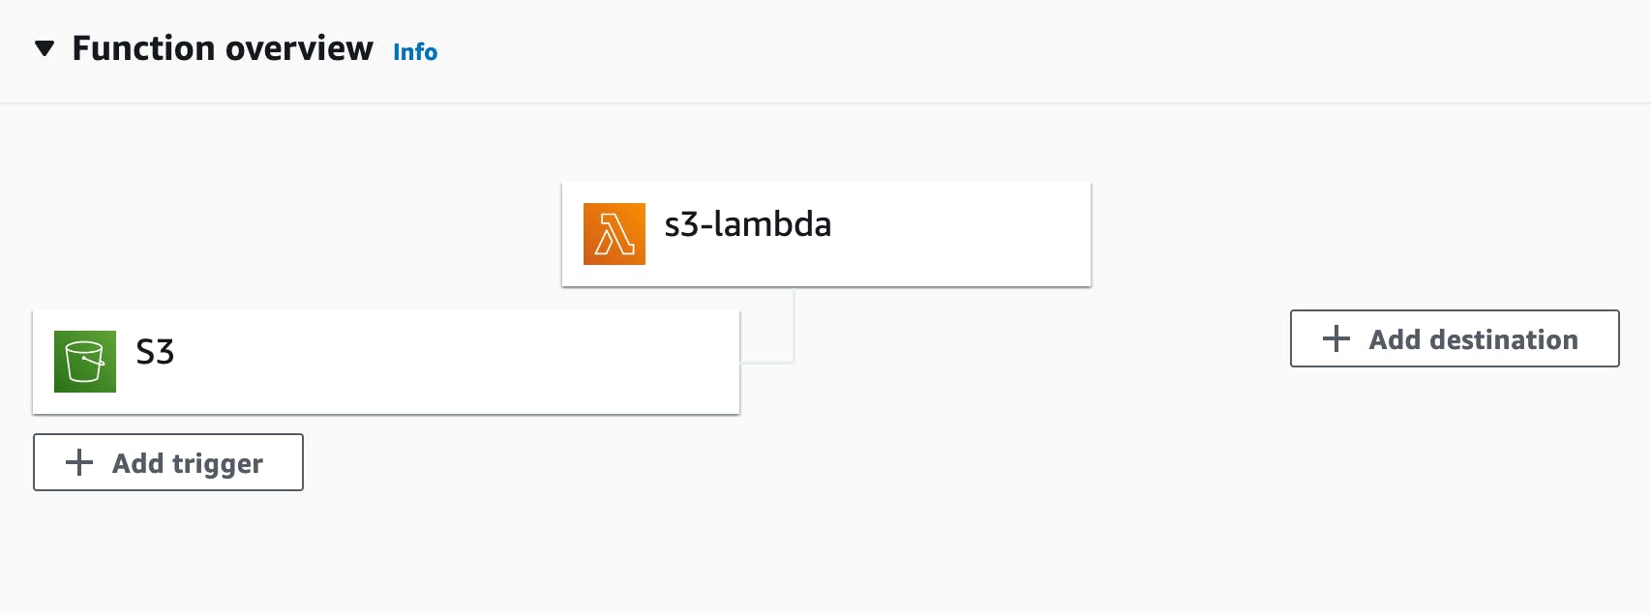Select the s3-lambda function name text
Image resolution: width=1651 pixels, height=615 pixels.
(x=747, y=224)
